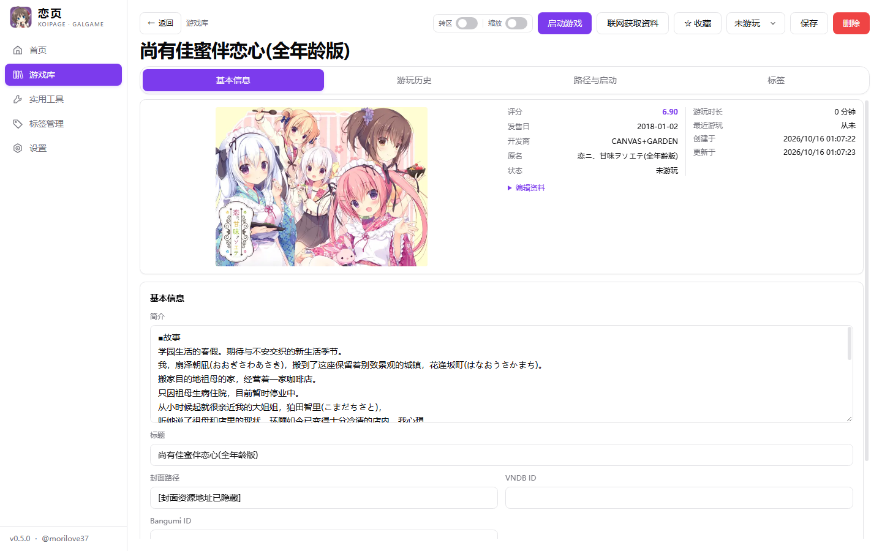Click 联网获取资料 button
882x551 pixels.
coord(633,23)
